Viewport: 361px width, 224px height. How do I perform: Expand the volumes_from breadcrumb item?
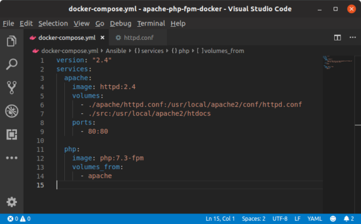(220, 51)
